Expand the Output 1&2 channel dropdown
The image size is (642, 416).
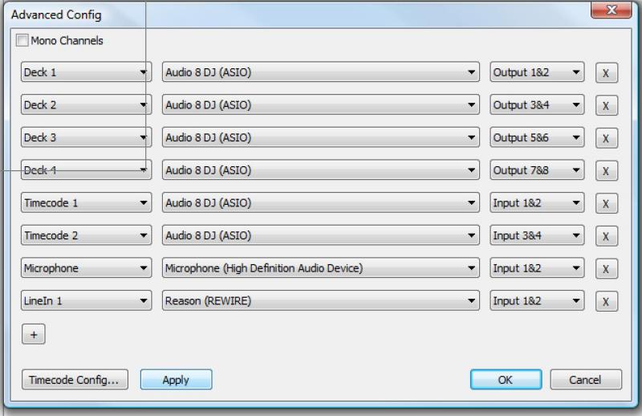click(537, 72)
